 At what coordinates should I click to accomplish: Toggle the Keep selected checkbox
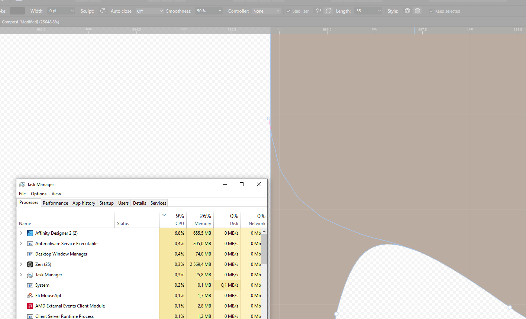coord(431,11)
